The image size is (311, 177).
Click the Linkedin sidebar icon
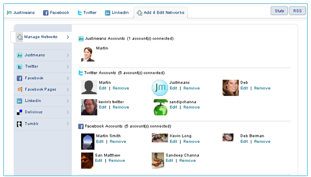point(20,101)
